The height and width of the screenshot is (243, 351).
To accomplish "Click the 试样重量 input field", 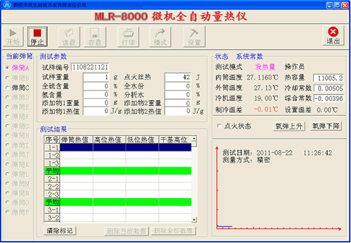I will coord(96,77).
